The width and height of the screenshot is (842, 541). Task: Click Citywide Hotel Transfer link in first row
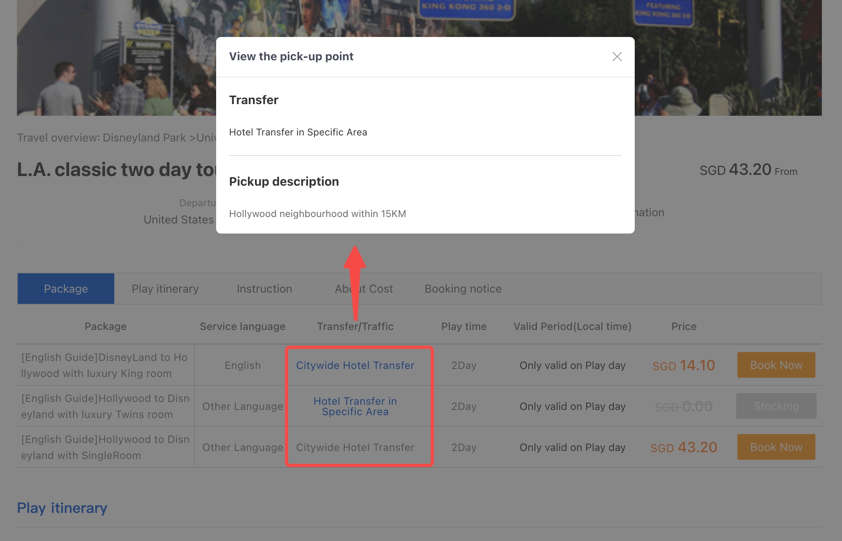click(x=355, y=365)
